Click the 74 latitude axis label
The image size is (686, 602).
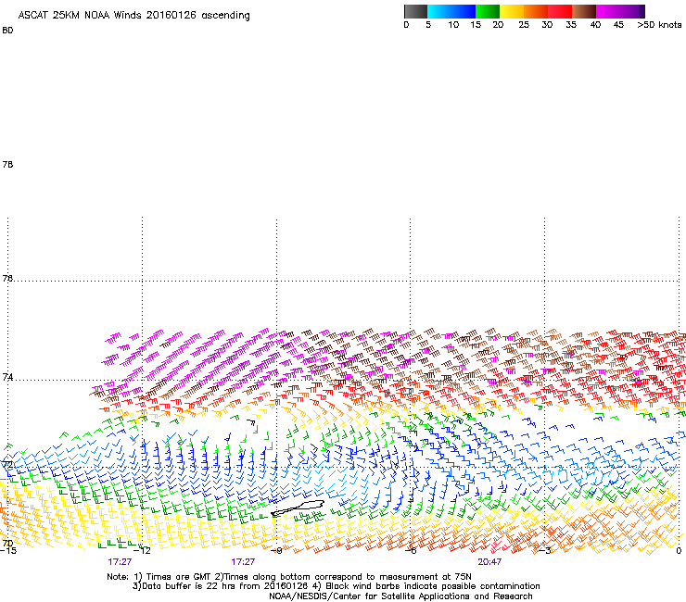click(x=7, y=377)
